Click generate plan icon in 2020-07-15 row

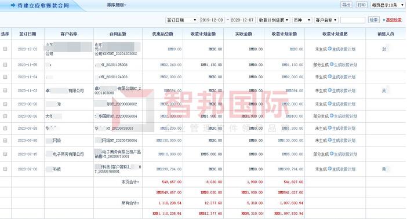point(332,154)
